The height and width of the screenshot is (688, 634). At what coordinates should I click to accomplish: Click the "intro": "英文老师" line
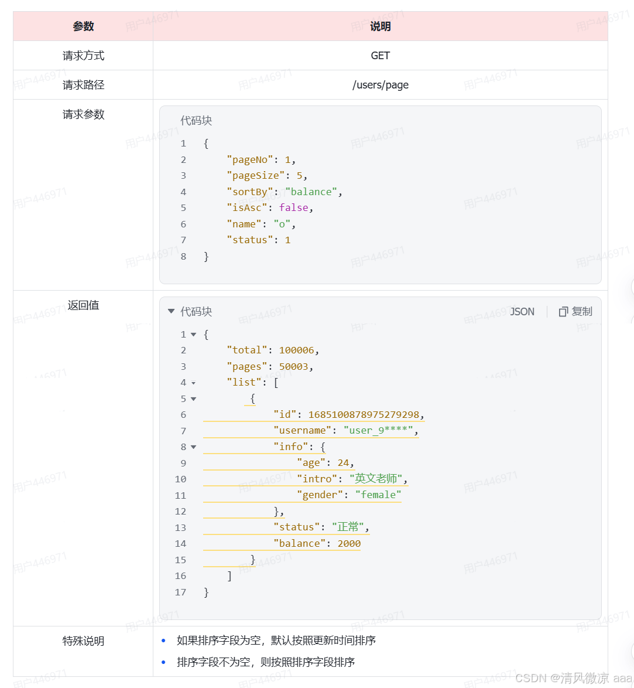pos(352,479)
